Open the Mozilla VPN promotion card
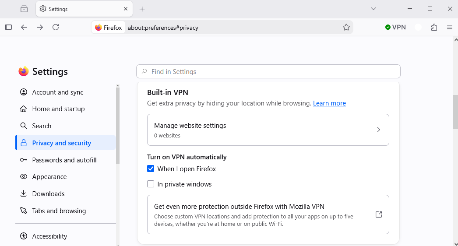458x246 pixels. 268,214
